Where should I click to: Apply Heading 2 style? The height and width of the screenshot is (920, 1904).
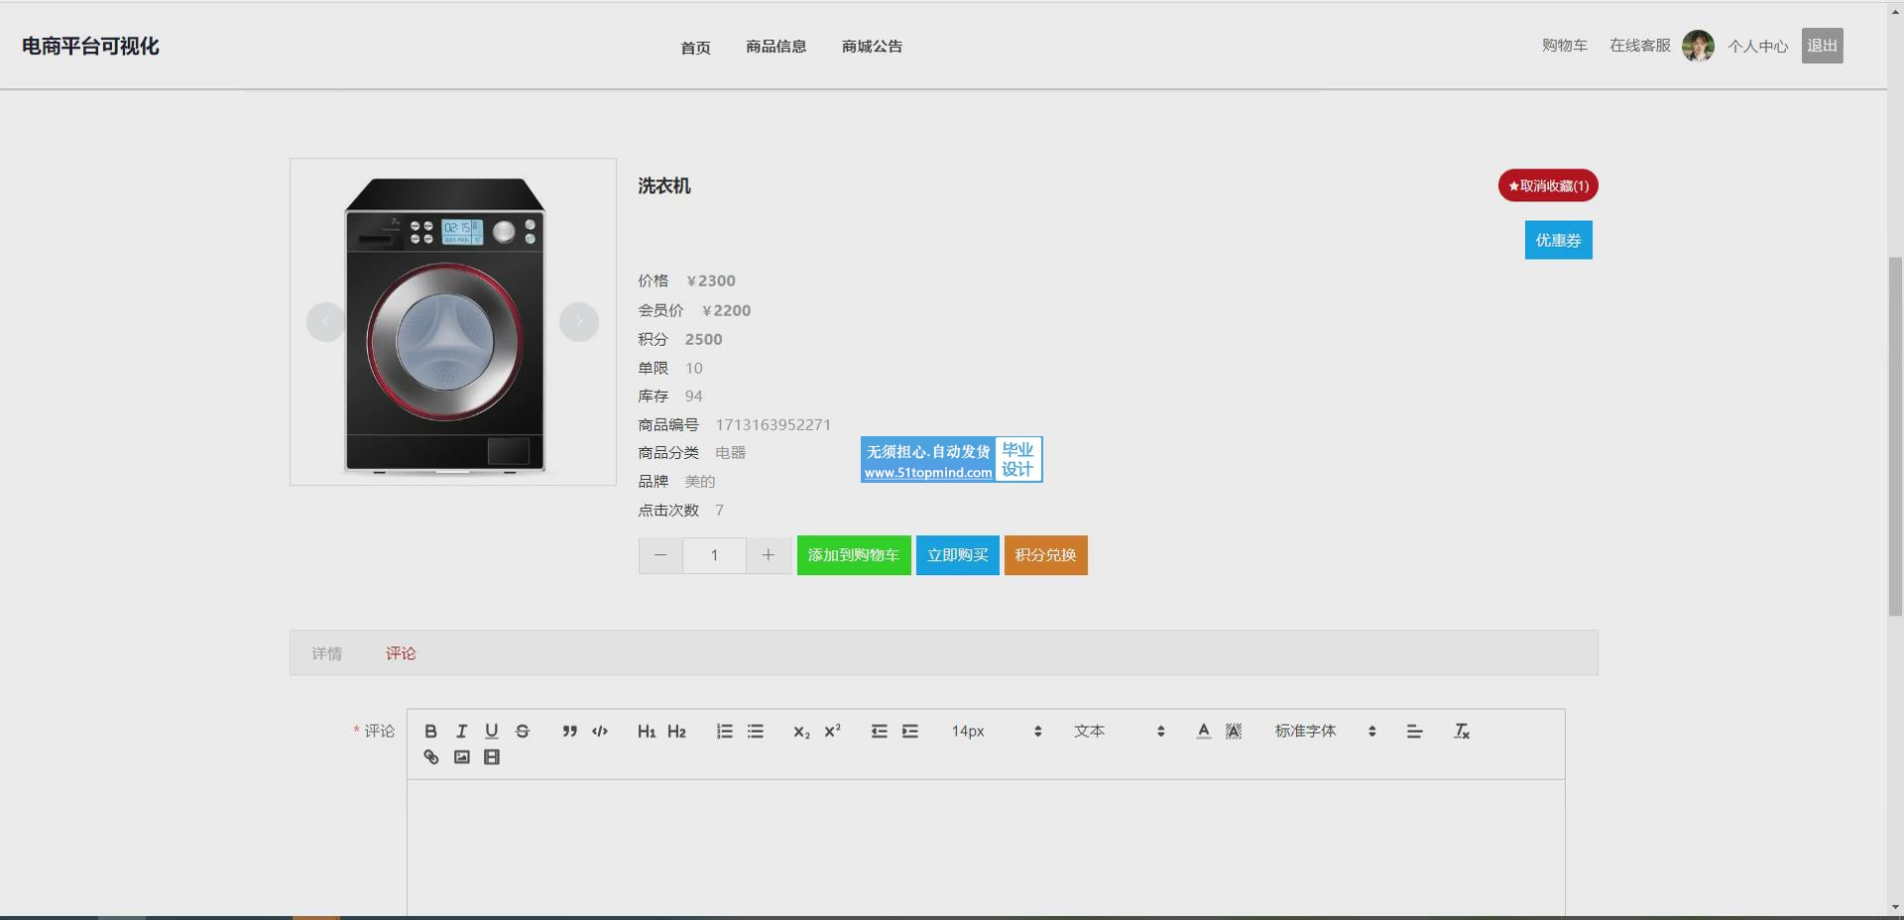click(676, 731)
